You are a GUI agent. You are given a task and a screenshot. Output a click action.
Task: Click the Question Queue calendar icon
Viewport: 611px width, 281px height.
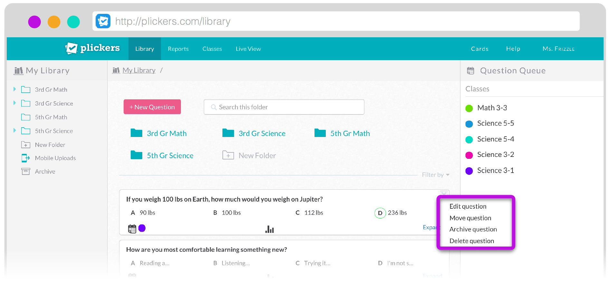coord(470,71)
